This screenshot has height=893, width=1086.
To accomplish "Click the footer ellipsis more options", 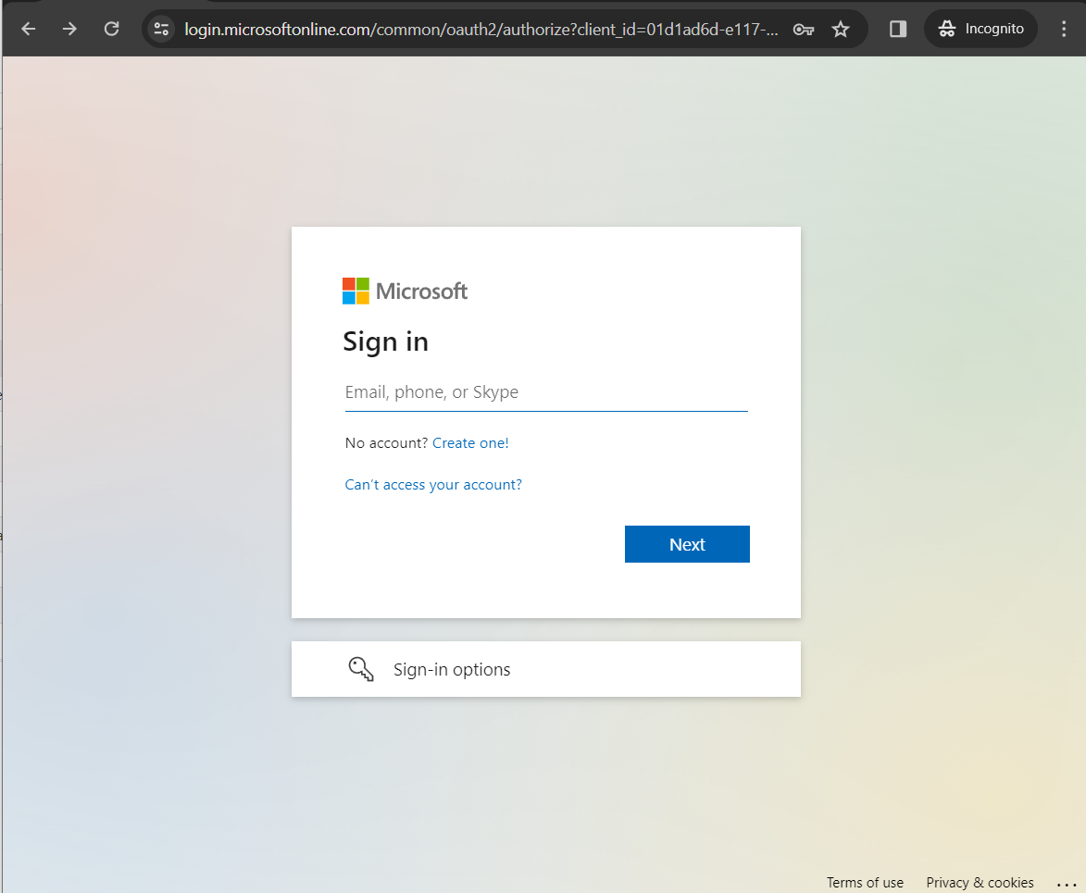I will tap(1067, 884).
